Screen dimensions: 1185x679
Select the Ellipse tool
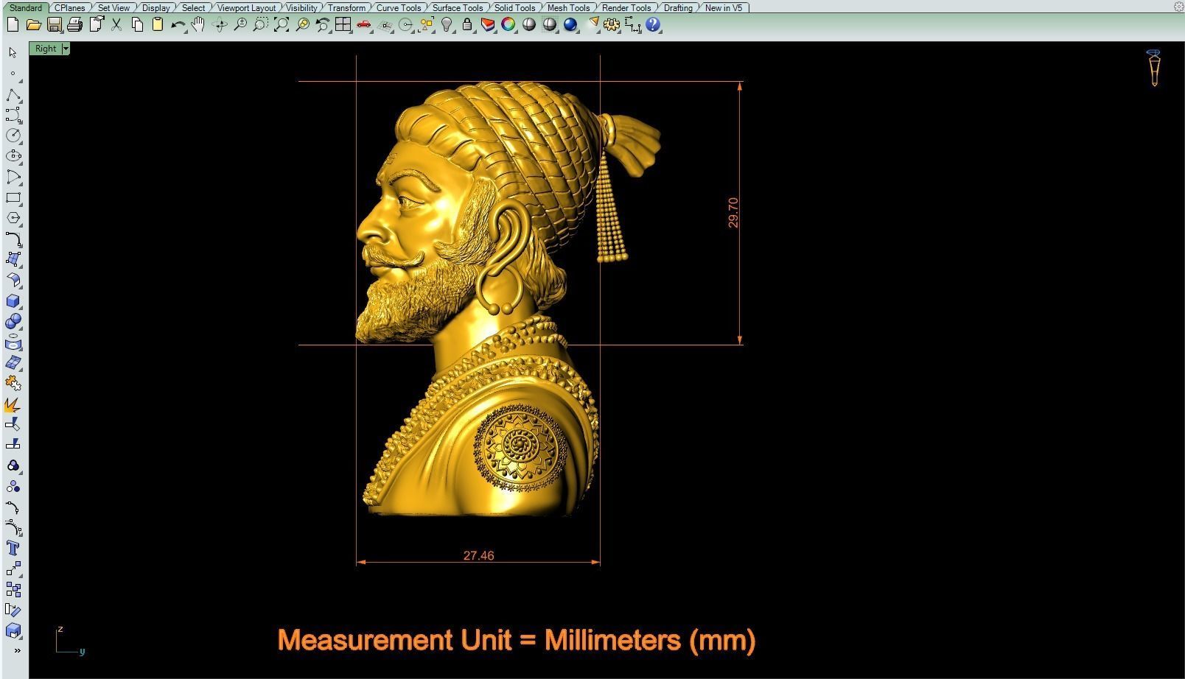pos(13,156)
